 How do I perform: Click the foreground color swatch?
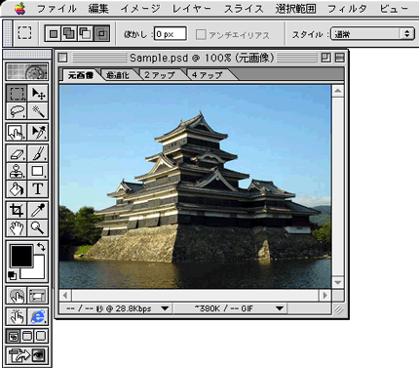[21, 256]
